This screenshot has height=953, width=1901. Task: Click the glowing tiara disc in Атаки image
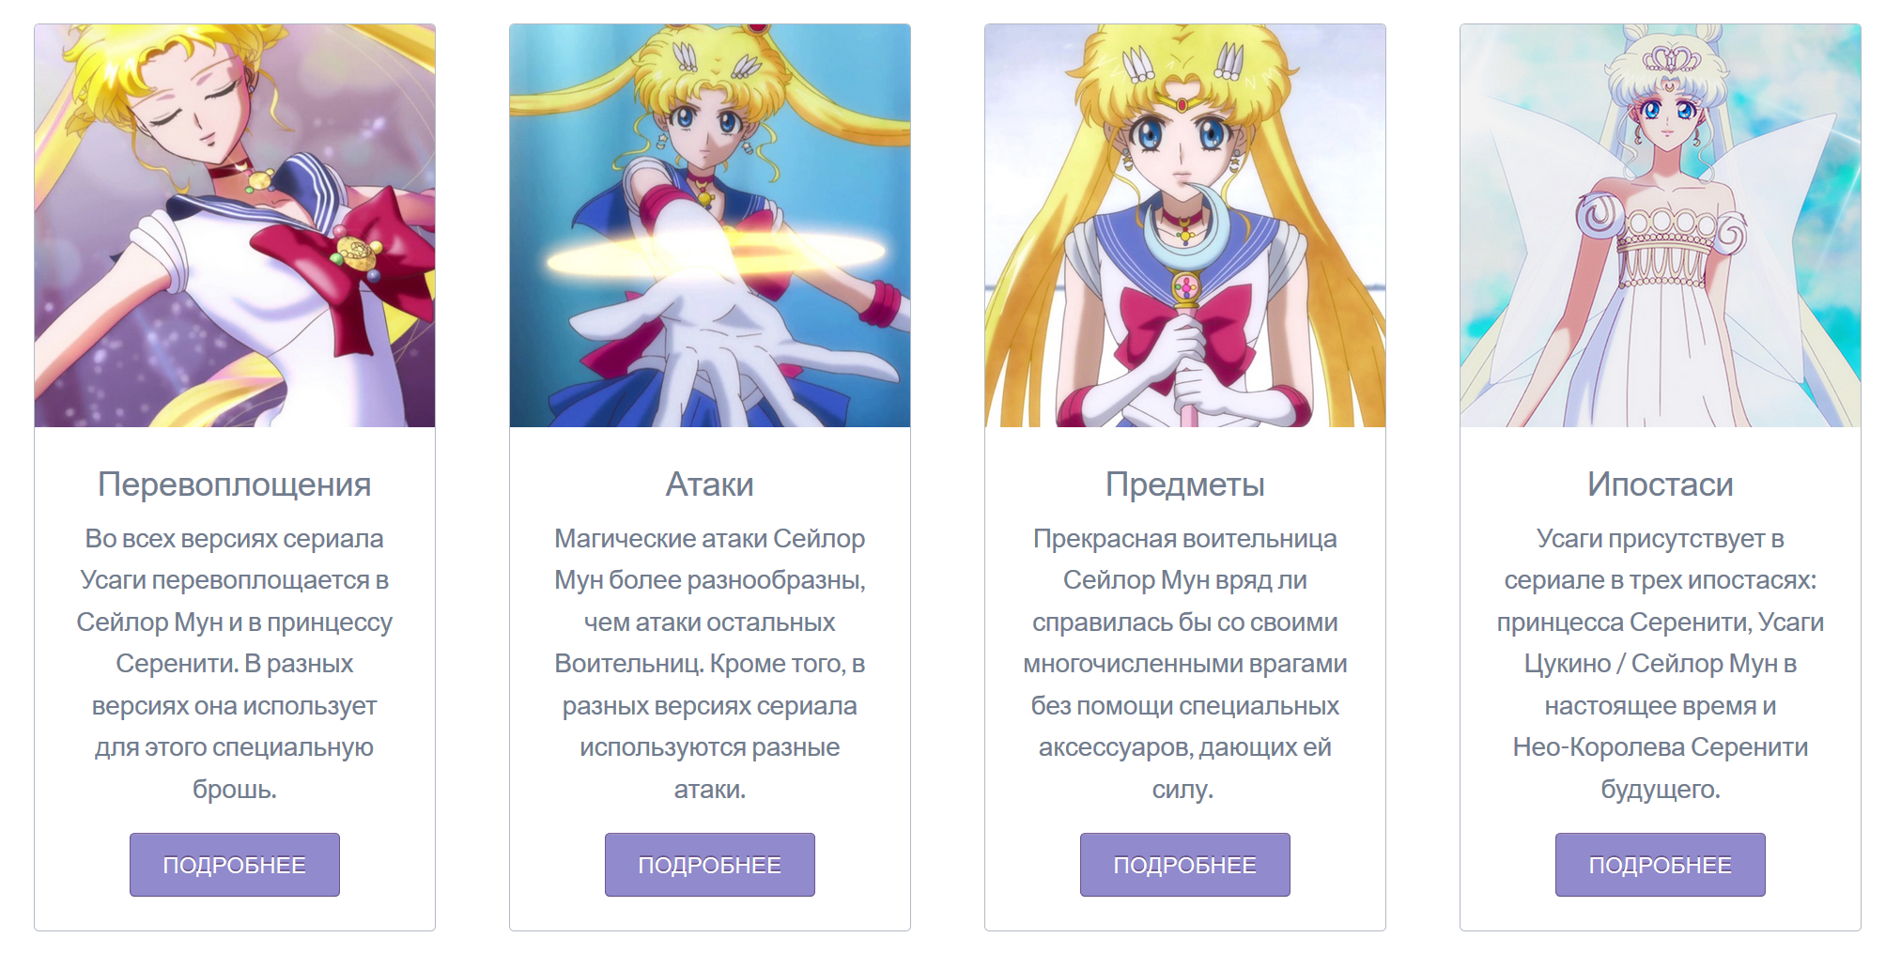716,254
